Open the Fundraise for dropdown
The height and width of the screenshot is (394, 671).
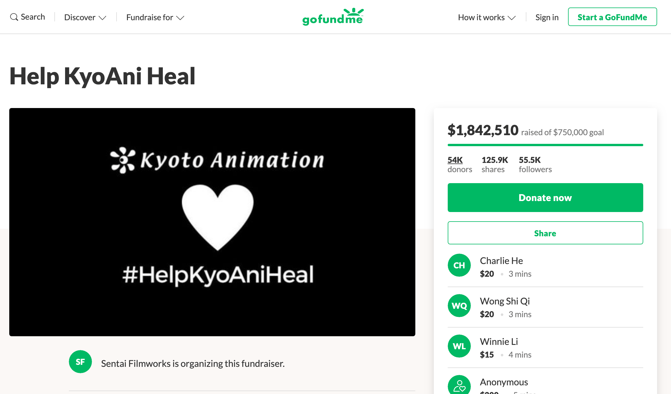point(155,17)
